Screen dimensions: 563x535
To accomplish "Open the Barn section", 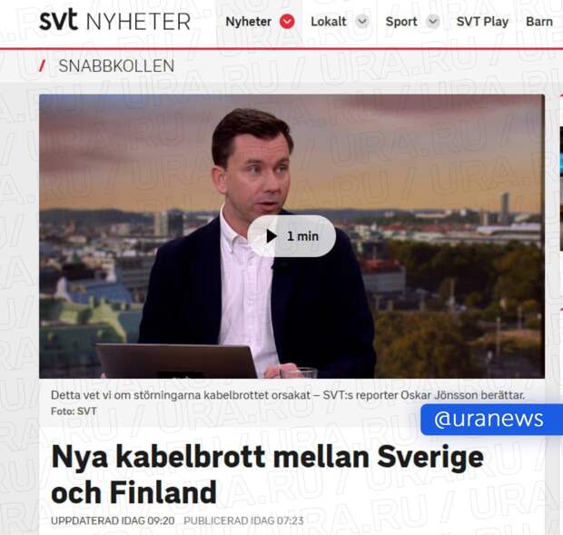I will pyautogui.click(x=539, y=22).
